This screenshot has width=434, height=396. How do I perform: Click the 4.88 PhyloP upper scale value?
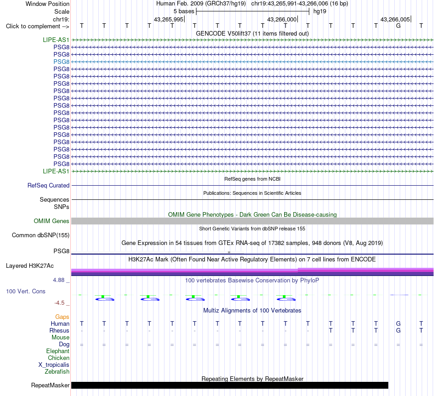(58, 280)
